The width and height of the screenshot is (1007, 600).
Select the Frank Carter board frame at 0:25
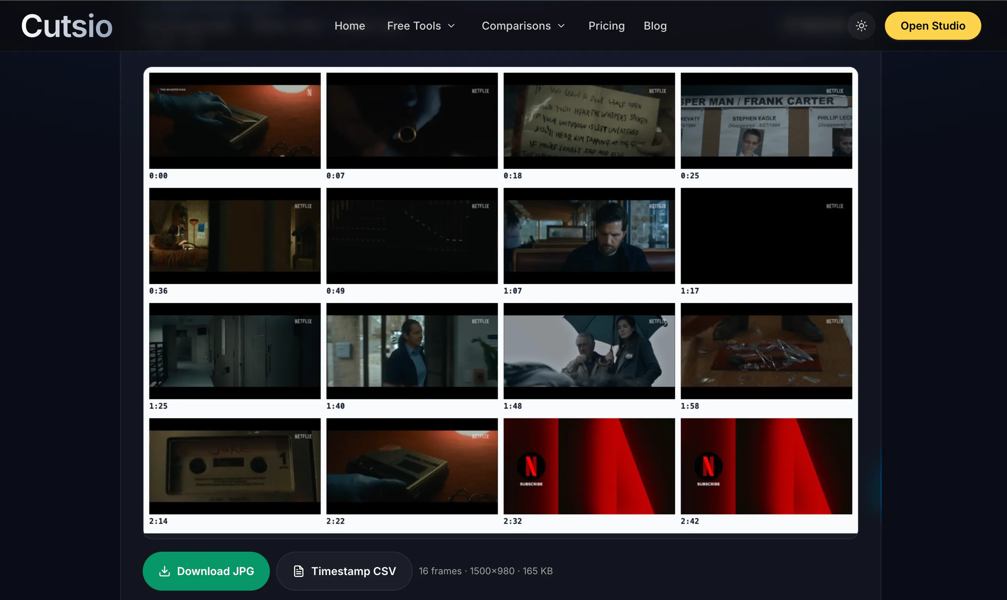click(x=767, y=120)
